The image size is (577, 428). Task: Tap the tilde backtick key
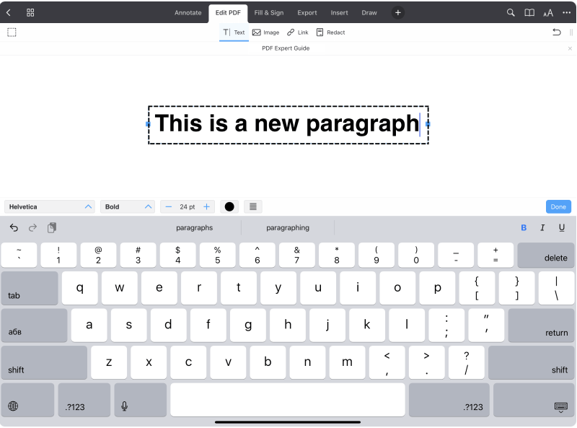pos(19,255)
